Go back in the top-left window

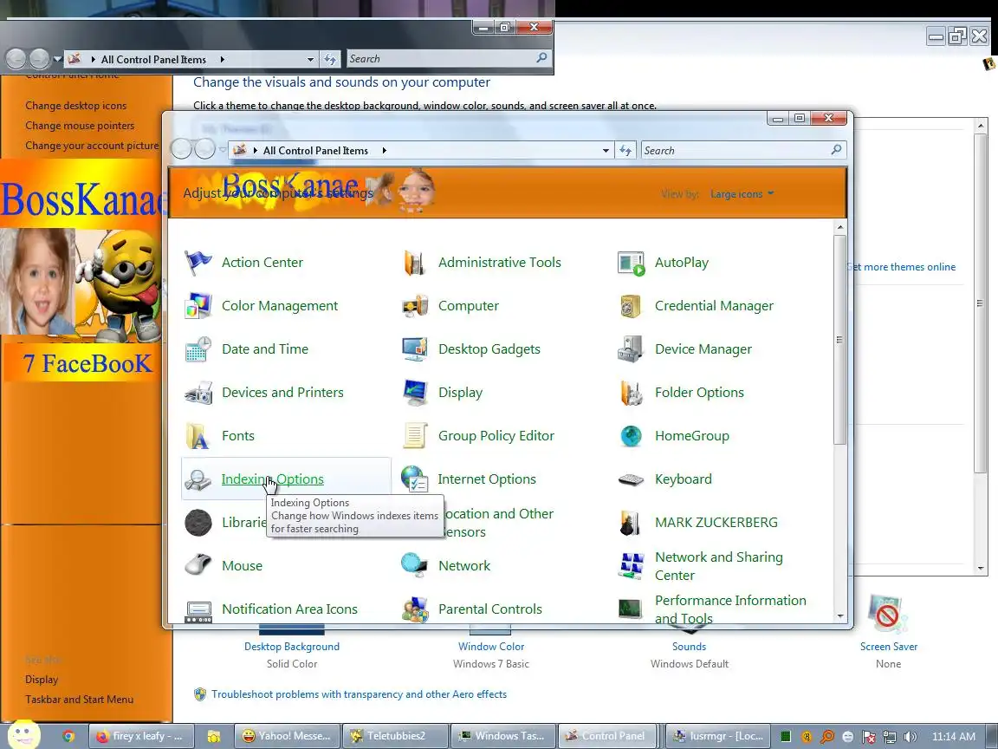[16, 59]
